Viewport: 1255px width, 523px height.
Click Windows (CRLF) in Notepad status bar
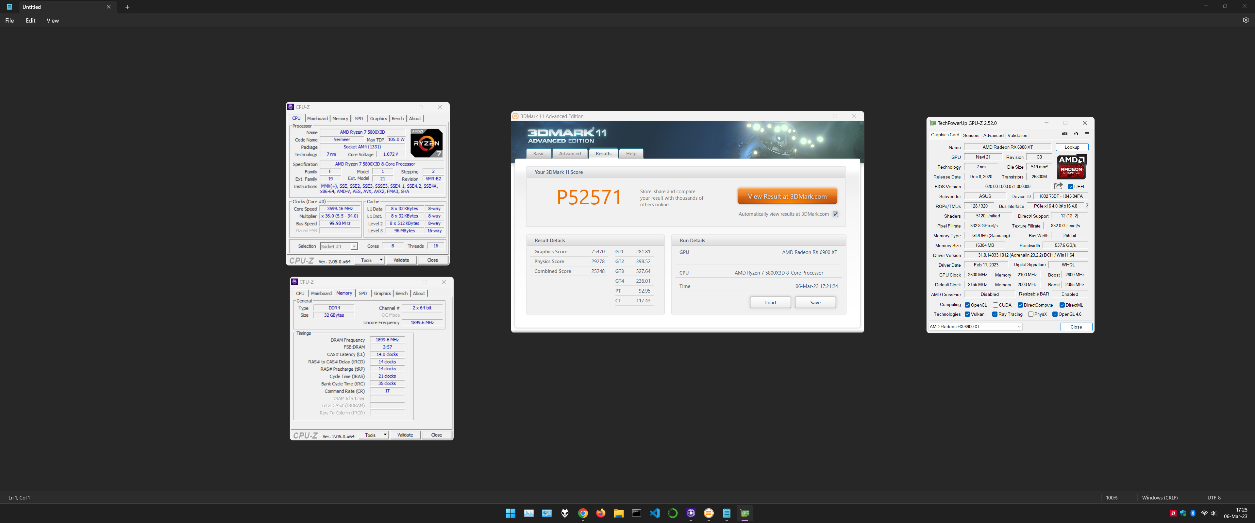click(1160, 498)
